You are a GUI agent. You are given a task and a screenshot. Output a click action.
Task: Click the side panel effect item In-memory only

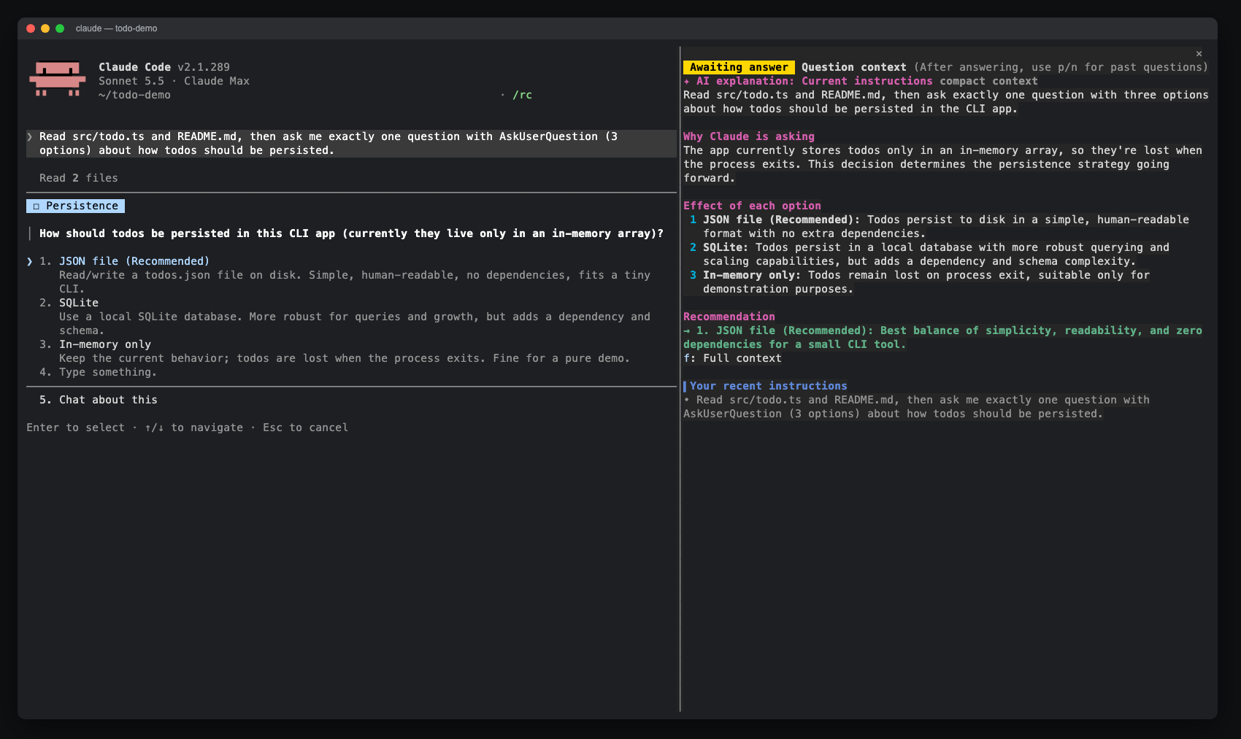click(x=920, y=282)
